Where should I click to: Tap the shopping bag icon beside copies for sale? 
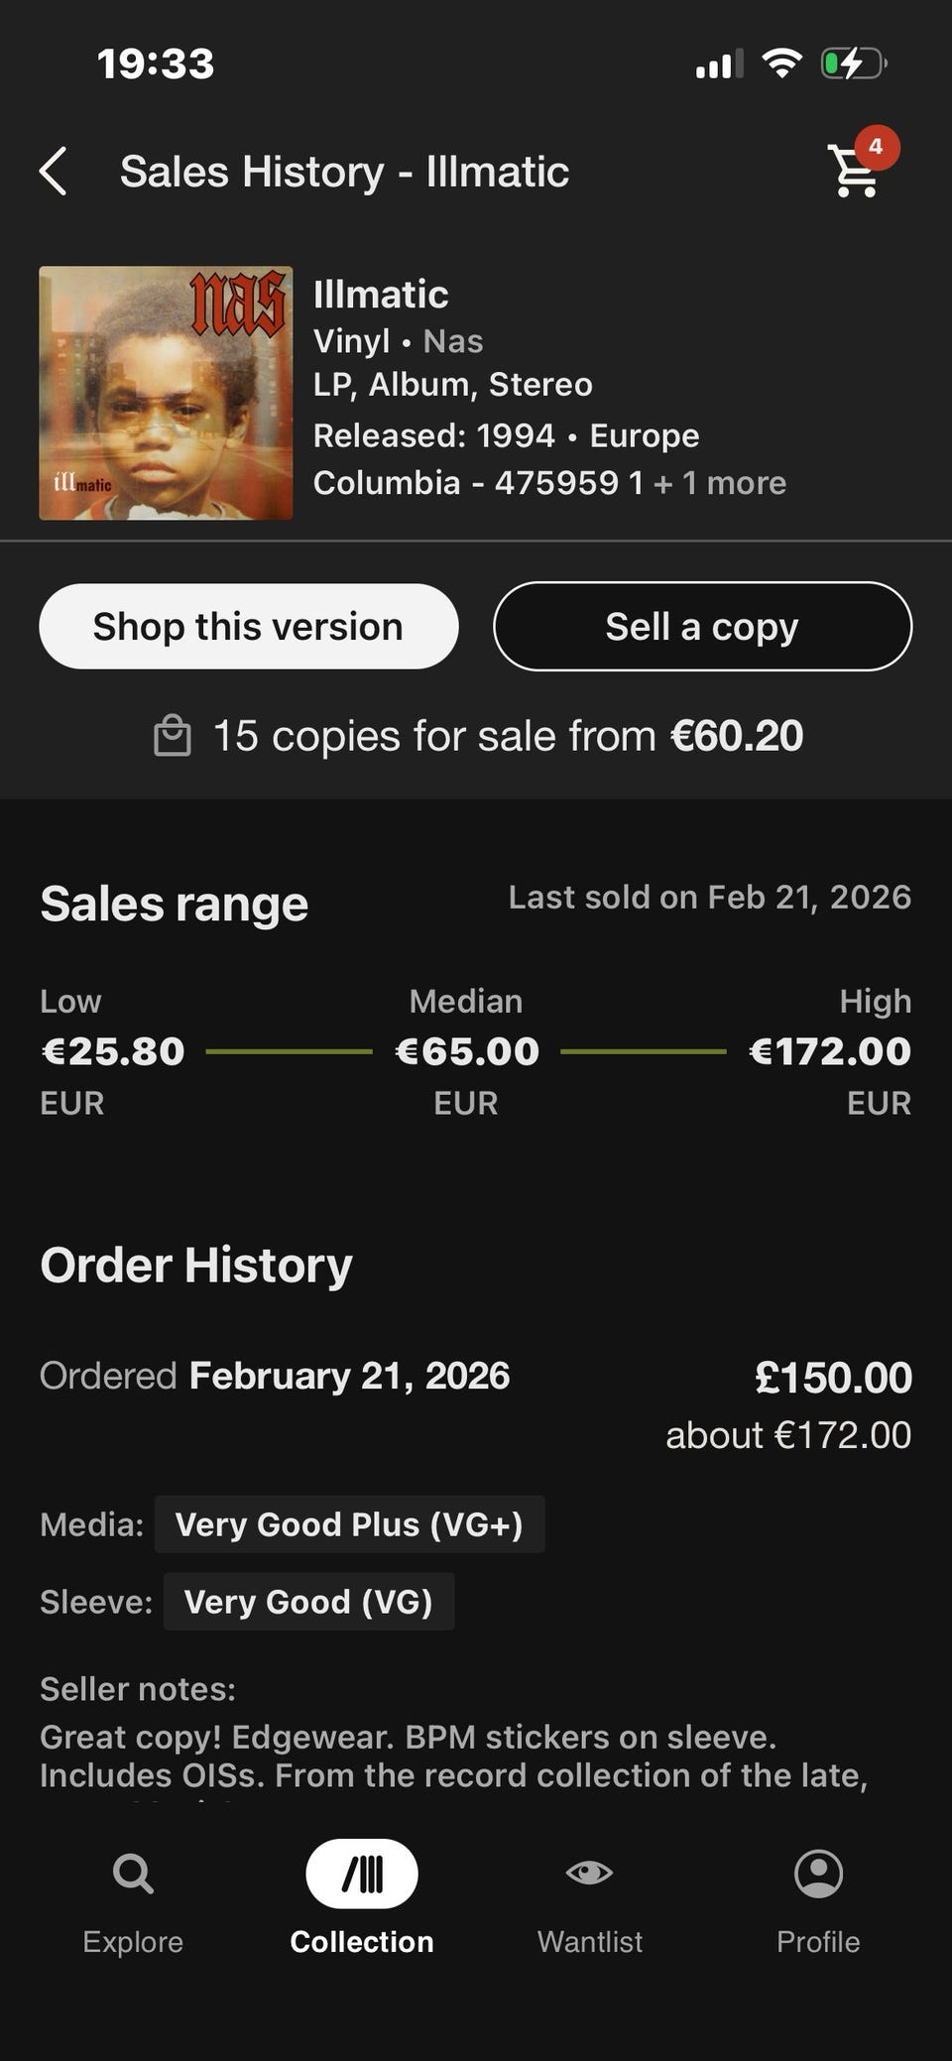point(173,736)
